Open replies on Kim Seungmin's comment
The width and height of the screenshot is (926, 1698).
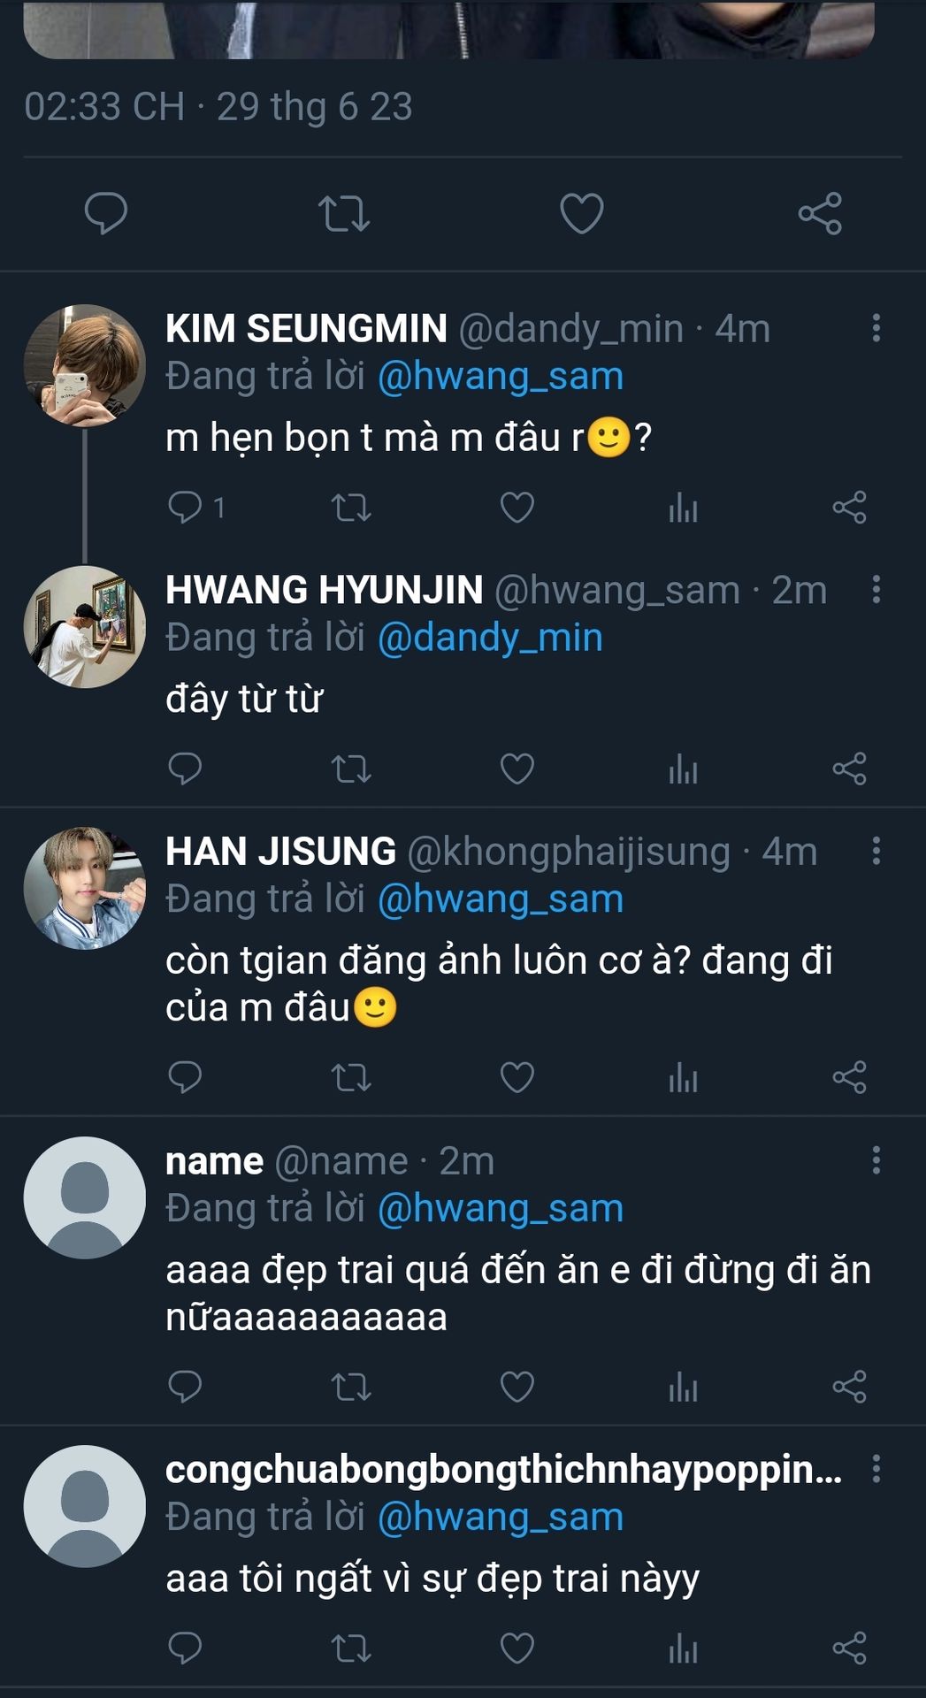click(x=186, y=508)
